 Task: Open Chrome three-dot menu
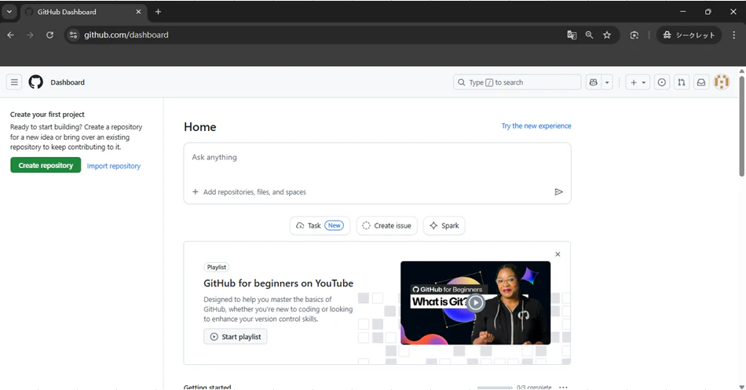point(733,35)
